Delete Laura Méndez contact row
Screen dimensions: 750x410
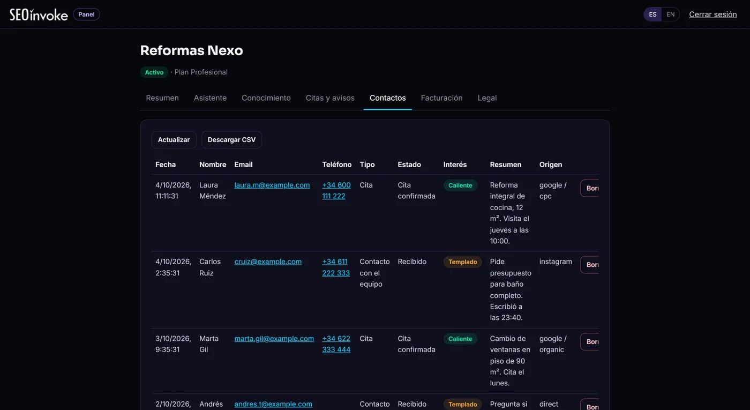point(590,188)
